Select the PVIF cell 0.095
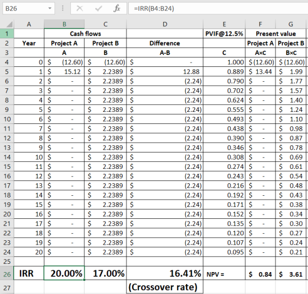Screen dimensions: 308x294 point(224,252)
